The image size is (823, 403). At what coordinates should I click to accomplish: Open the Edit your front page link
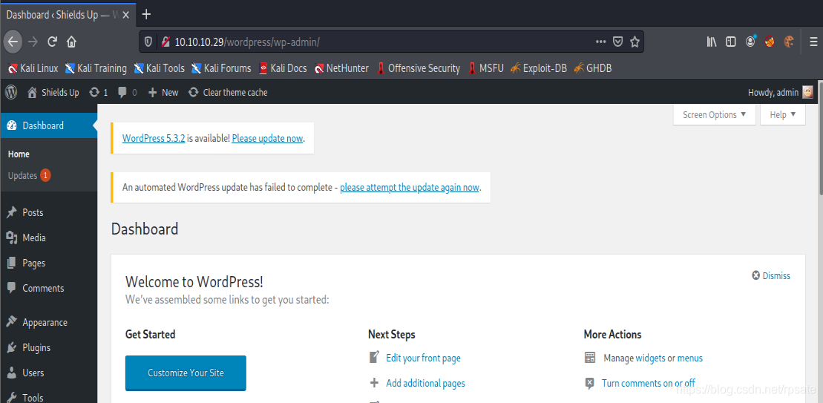[x=423, y=358]
